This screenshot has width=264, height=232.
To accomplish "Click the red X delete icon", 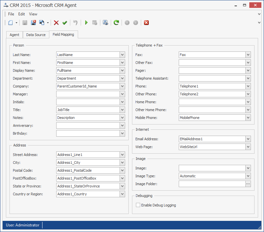I will click(x=56, y=23).
